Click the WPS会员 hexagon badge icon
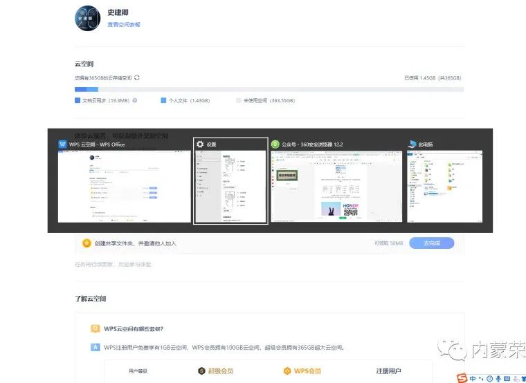The image size is (526, 383). (287, 371)
